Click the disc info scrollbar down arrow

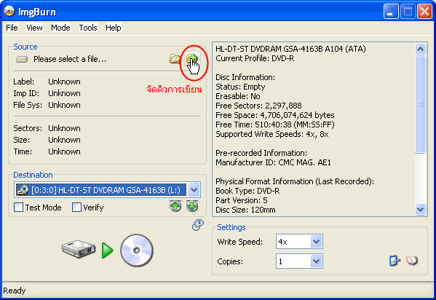420,209
